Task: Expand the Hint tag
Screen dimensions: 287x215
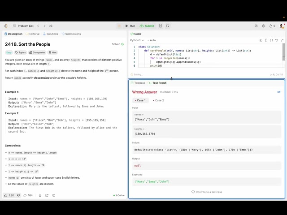Action: coord(53,52)
